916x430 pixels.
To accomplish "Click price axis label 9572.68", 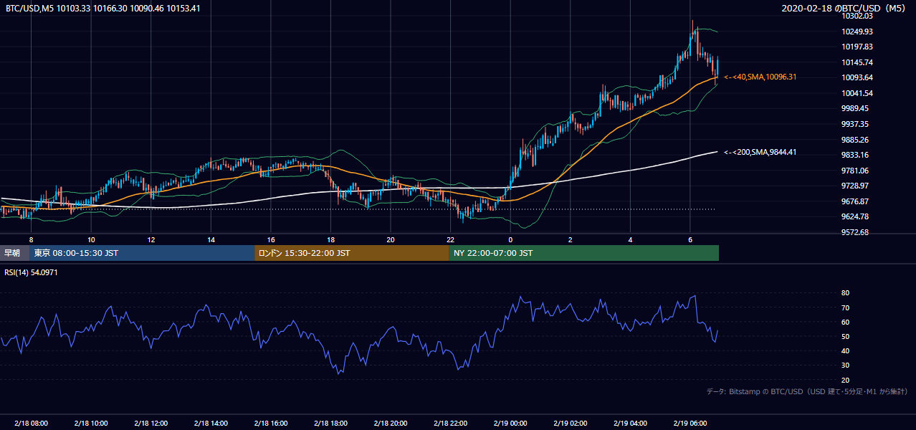I will (x=854, y=232).
